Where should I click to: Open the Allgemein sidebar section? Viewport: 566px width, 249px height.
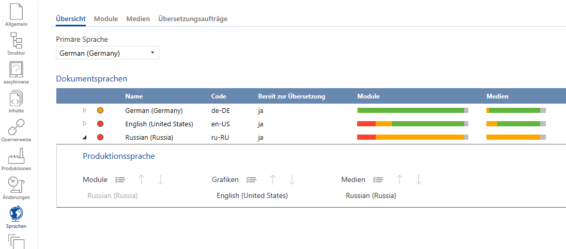click(16, 14)
